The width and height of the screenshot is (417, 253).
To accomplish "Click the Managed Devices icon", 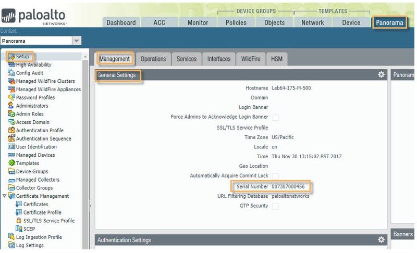I will (11, 155).
